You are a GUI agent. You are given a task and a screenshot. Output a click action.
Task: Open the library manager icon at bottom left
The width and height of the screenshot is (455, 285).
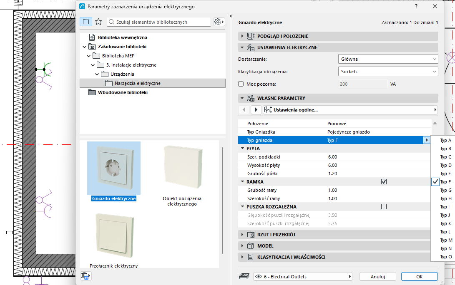pyautogui.click(x=85, y=276)
